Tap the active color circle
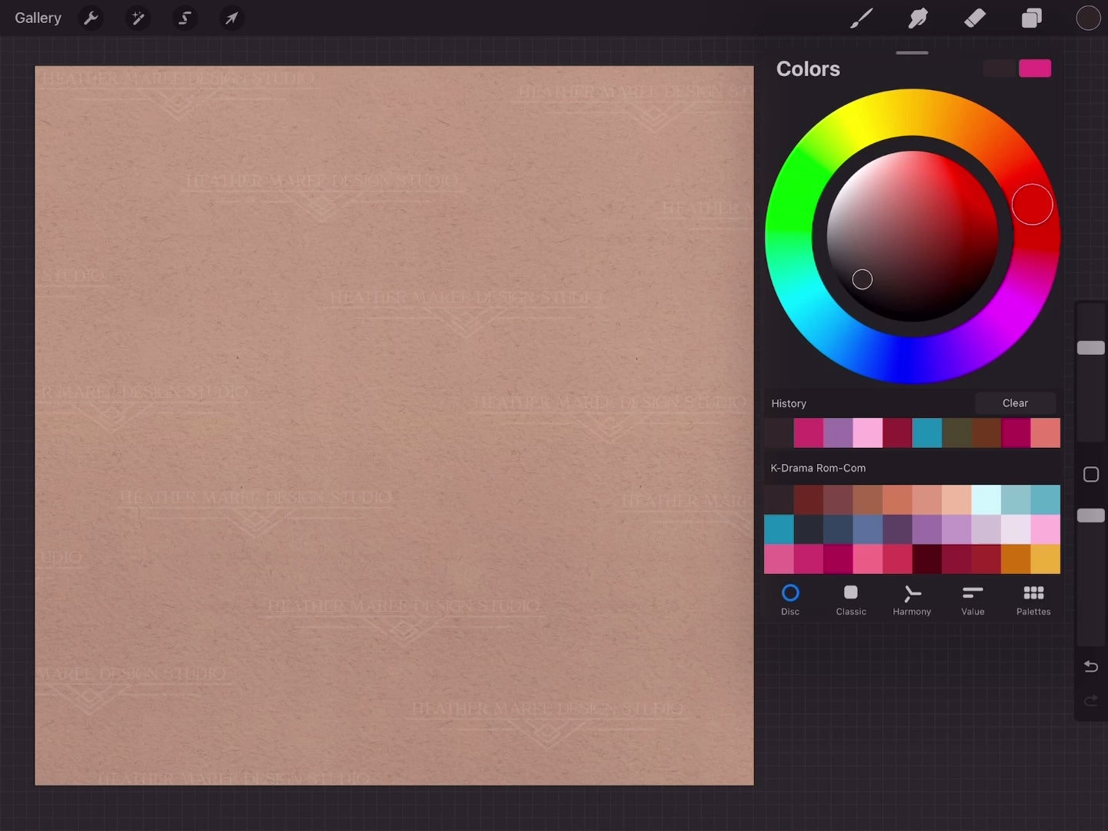Image resolution: width=1108 pixels, height=831 pixels. pos(1088,18)
